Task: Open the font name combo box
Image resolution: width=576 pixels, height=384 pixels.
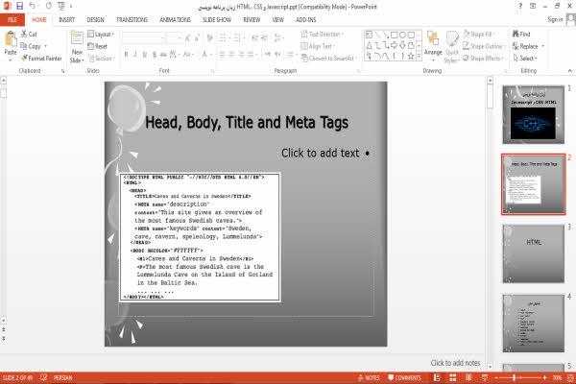Action: coord(143,37)
